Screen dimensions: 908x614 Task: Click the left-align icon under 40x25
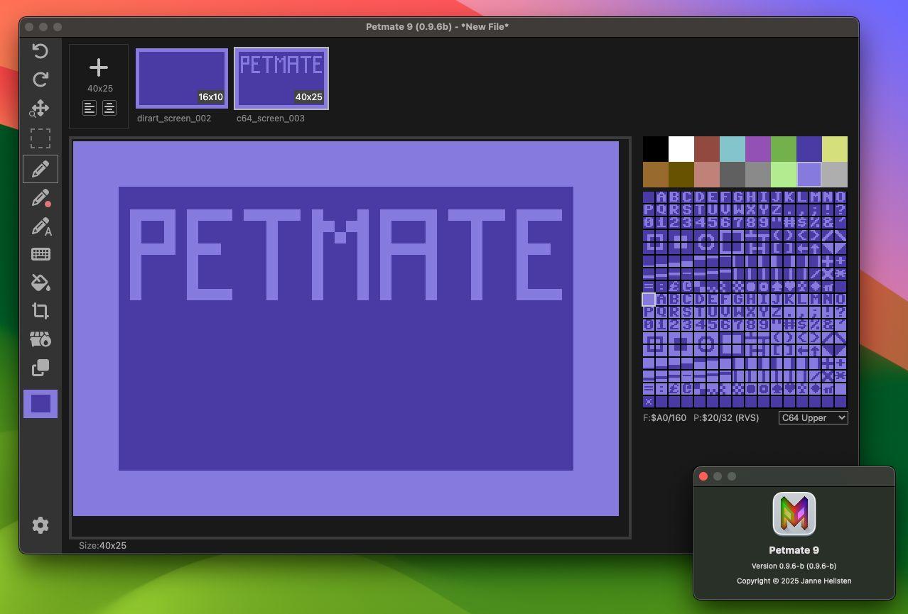coord(90,108)
